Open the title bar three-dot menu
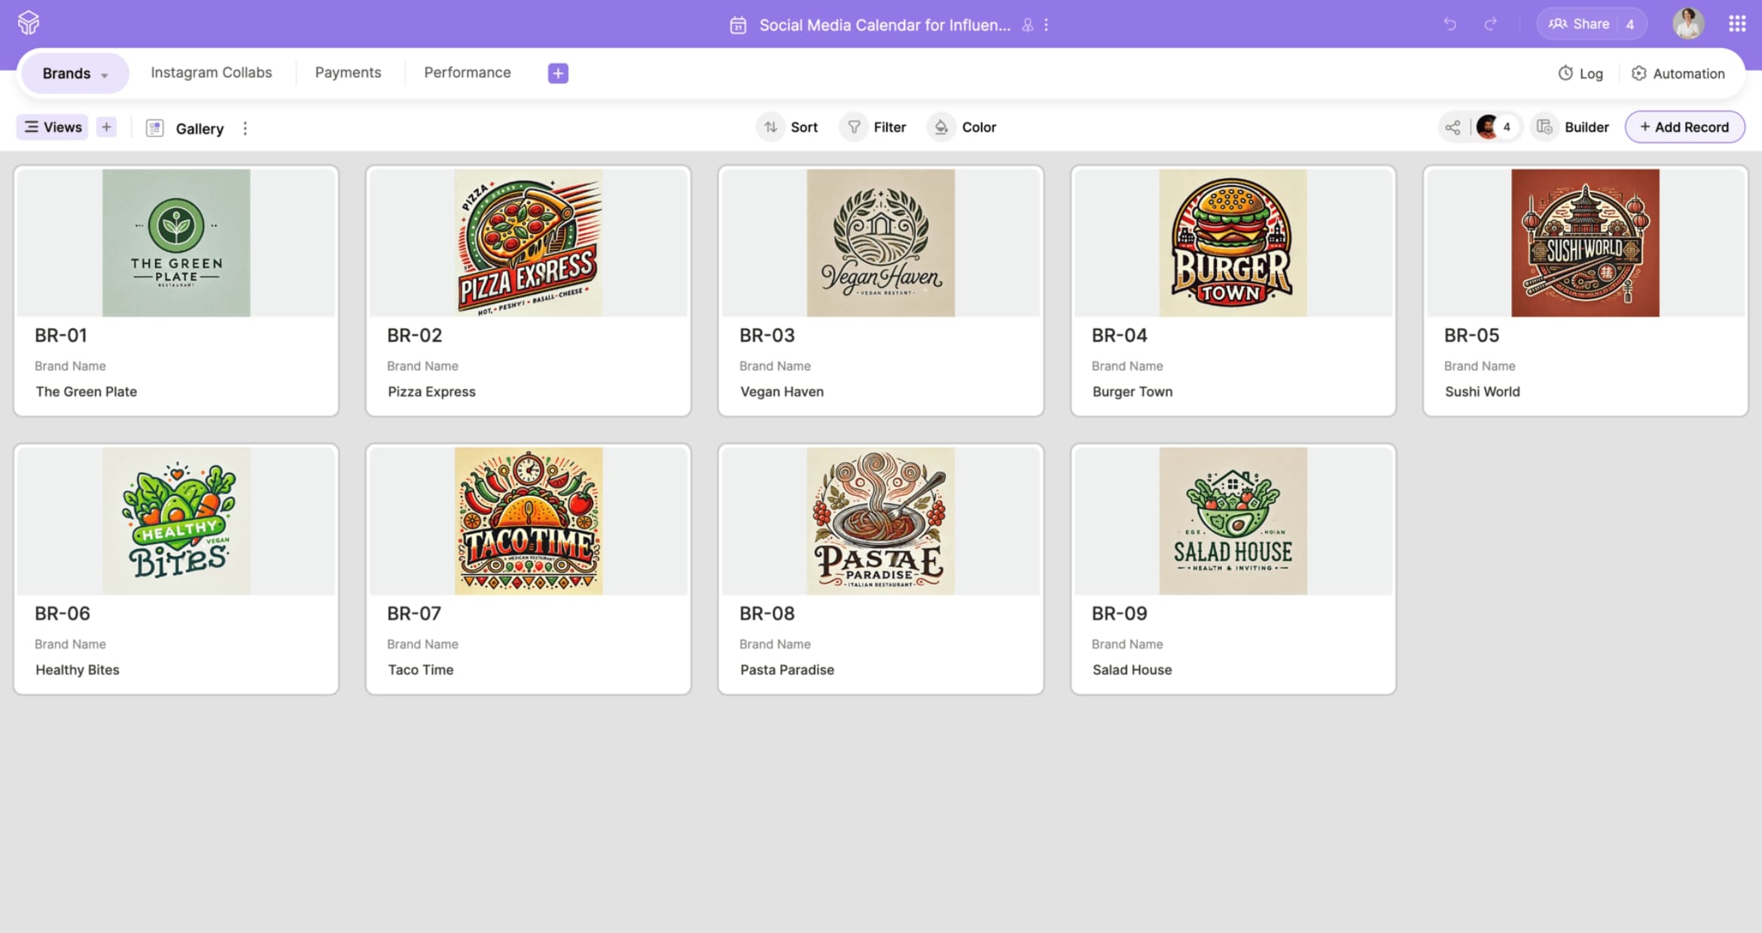 point(1046,25)
